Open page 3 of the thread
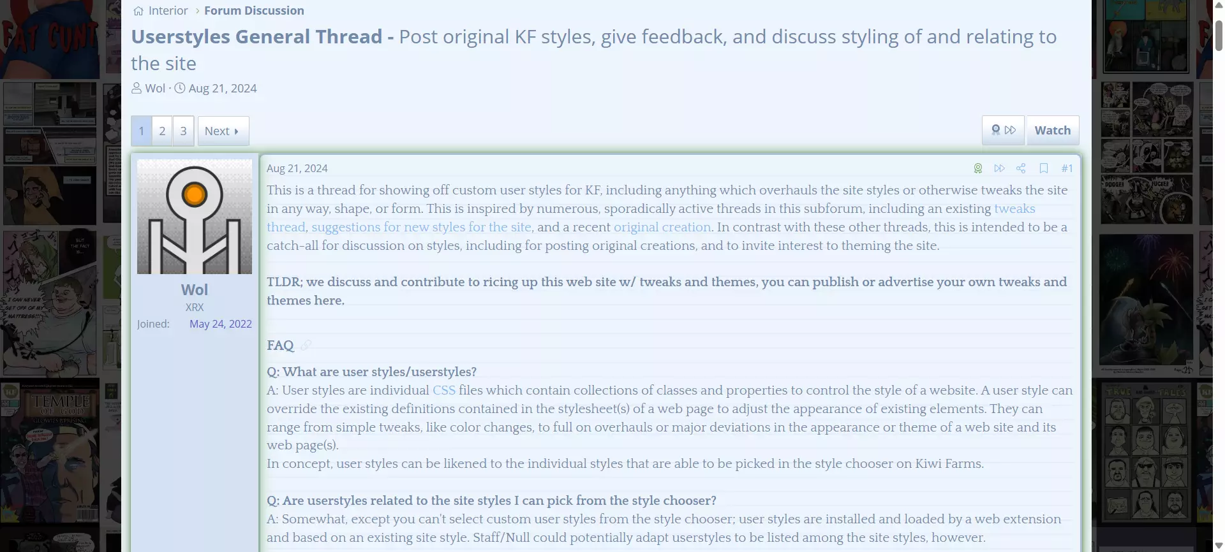The width and height of the screenshot is (1225, 552). (183, 131)
